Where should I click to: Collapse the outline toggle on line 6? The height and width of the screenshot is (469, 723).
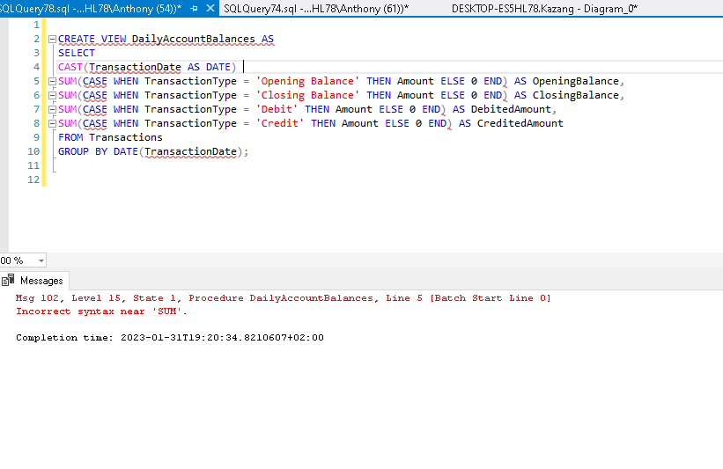click(x=52, y=95)
